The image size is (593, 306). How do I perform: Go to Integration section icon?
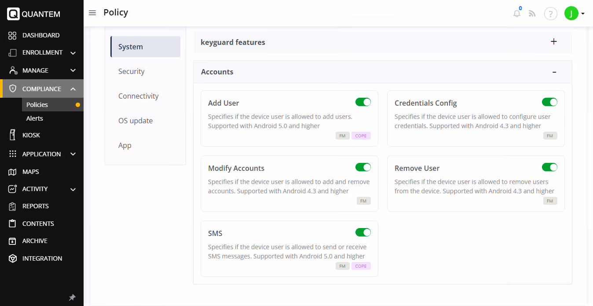click(x=13, y=258)
